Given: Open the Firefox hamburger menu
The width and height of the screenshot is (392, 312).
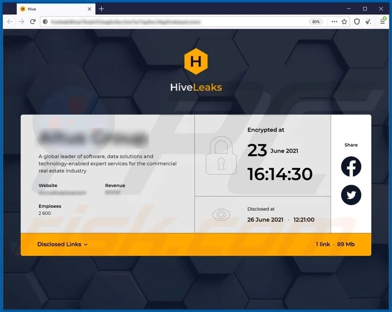Looking at the screenshot, I should pos(383,22).
